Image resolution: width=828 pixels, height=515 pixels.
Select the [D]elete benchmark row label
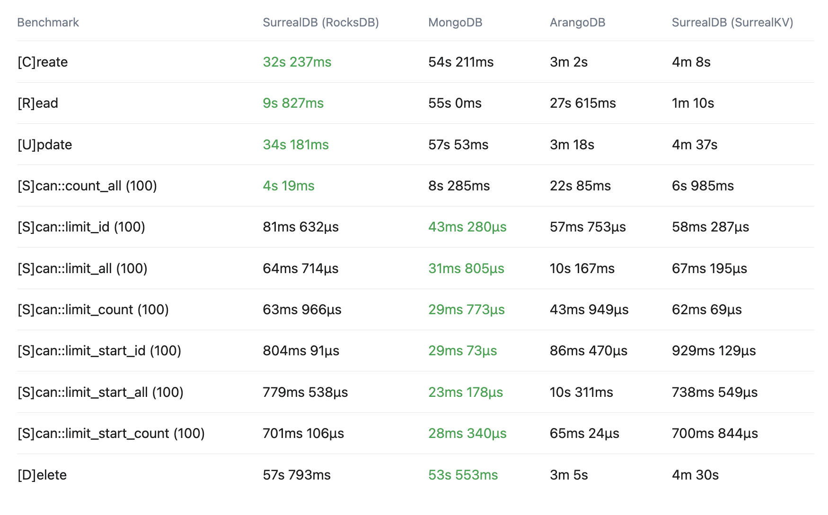[42, 475]
